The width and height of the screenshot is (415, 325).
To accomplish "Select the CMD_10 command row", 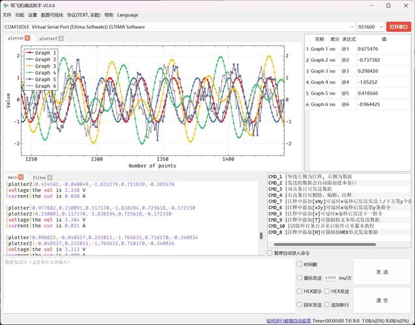I will (x=339, y=226).
